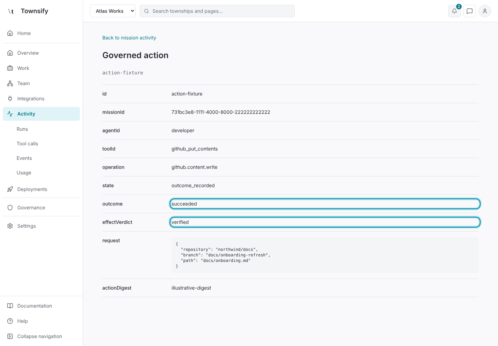This screenshot has height=346, width=498.
Task: Click the actionDigest value 'illustrative-digest'
Action: 191,288
